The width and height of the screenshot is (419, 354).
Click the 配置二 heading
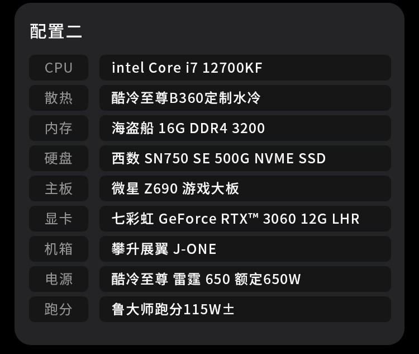click(56, 31)
